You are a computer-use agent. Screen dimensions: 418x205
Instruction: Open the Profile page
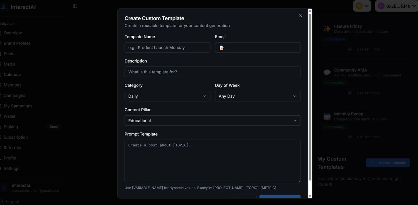[x=10, y=158]
